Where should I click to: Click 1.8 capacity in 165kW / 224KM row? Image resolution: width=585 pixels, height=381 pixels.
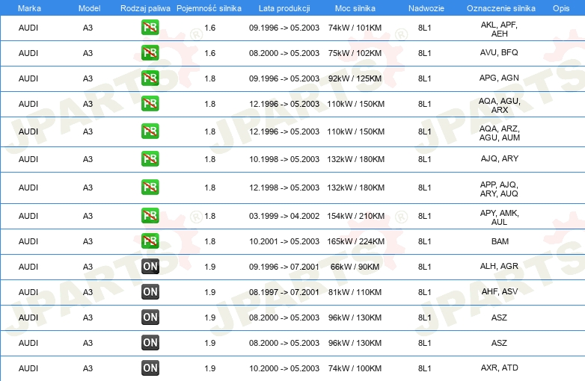click(210, 241)
